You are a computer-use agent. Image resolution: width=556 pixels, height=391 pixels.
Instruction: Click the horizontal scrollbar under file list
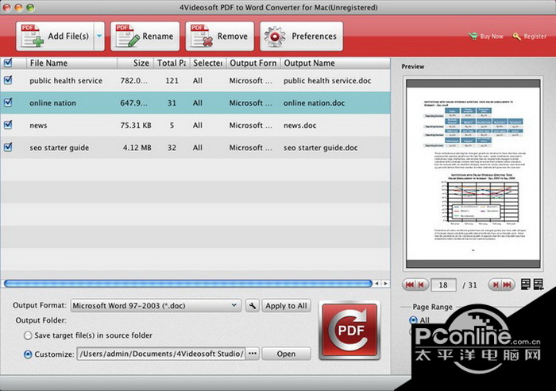point(188,283)
